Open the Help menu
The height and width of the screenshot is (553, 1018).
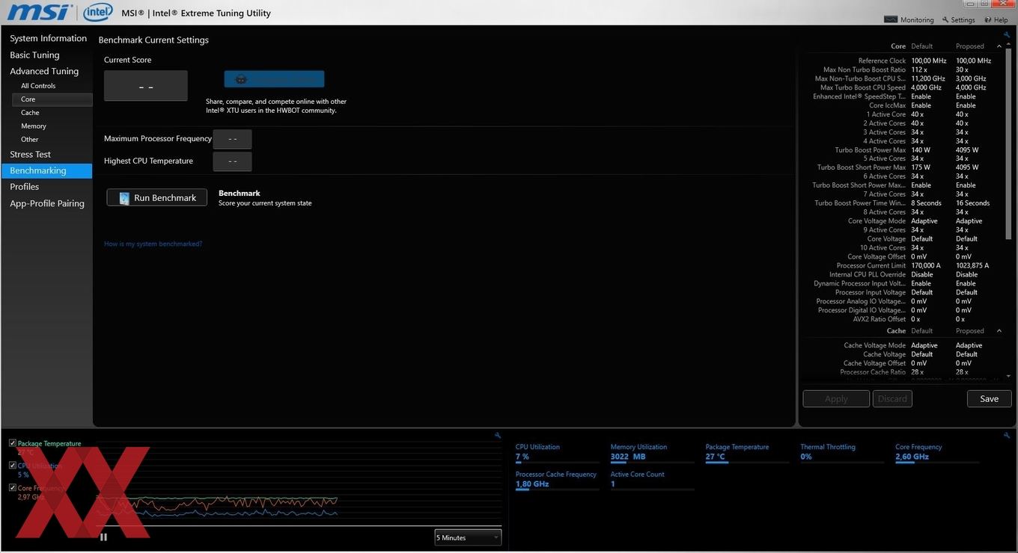(x=996, y=19)
